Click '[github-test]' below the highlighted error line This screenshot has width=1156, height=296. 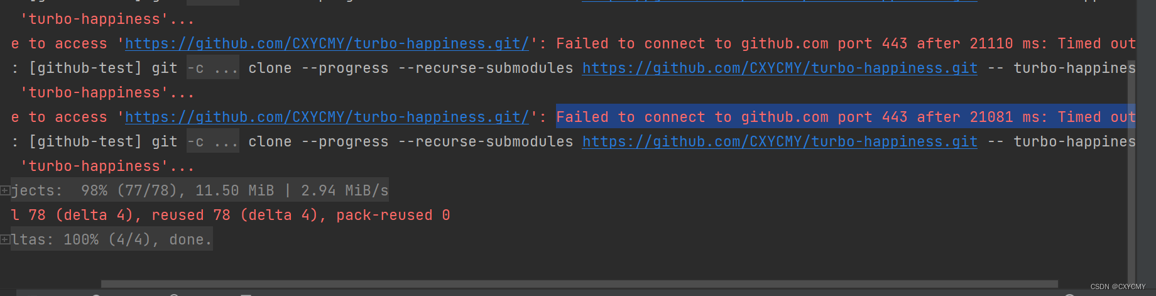click(85, 142)
